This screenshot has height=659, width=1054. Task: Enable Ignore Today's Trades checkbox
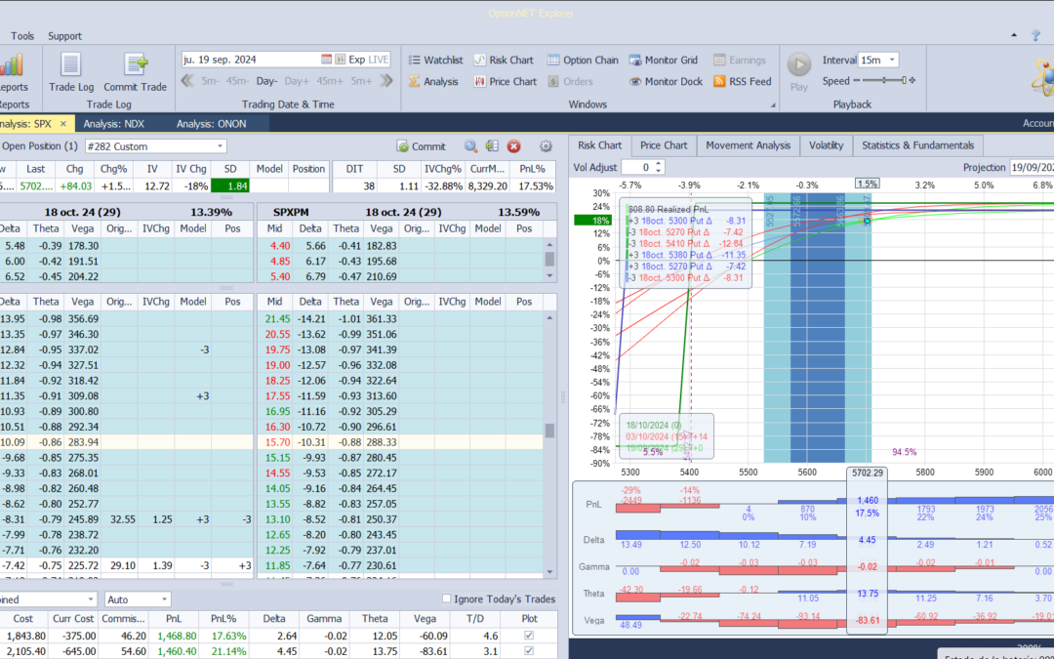pyautogui.click(x=447, y=599)
